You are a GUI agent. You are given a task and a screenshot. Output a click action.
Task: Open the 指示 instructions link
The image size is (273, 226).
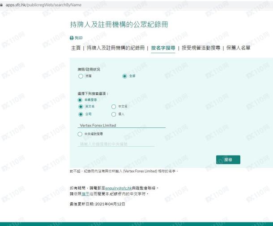(85, 194)
